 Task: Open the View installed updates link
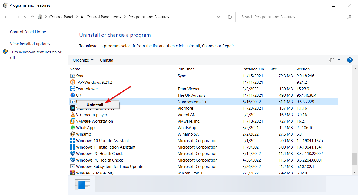pyautogui.click(x=30, y=44)
